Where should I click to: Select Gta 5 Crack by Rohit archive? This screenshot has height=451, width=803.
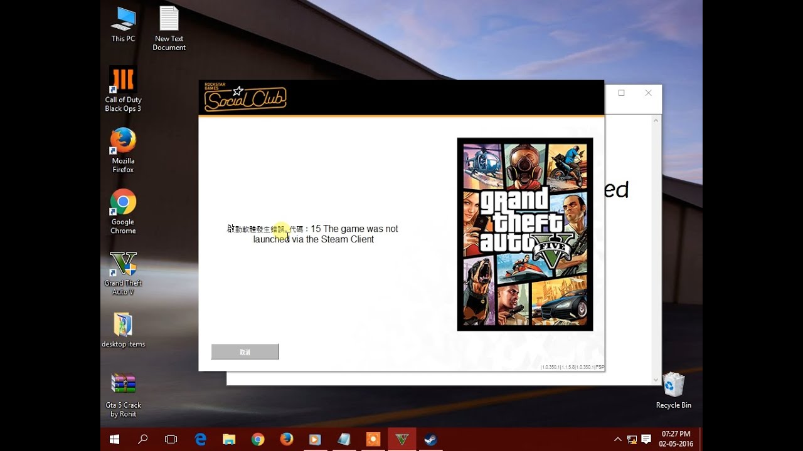tap(123, 395)
